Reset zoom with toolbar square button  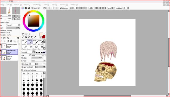click(86, 8)
